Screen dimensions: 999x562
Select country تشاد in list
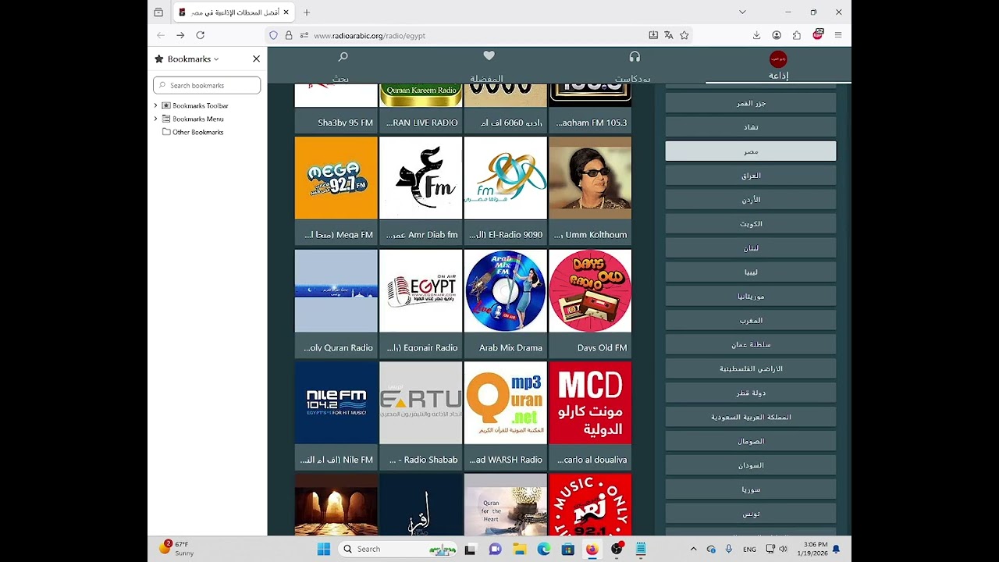tap(751, 127)
